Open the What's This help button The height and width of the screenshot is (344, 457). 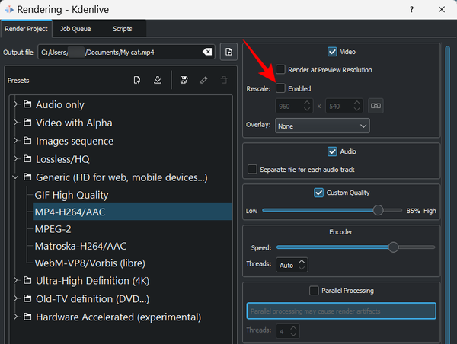(411, 10)
